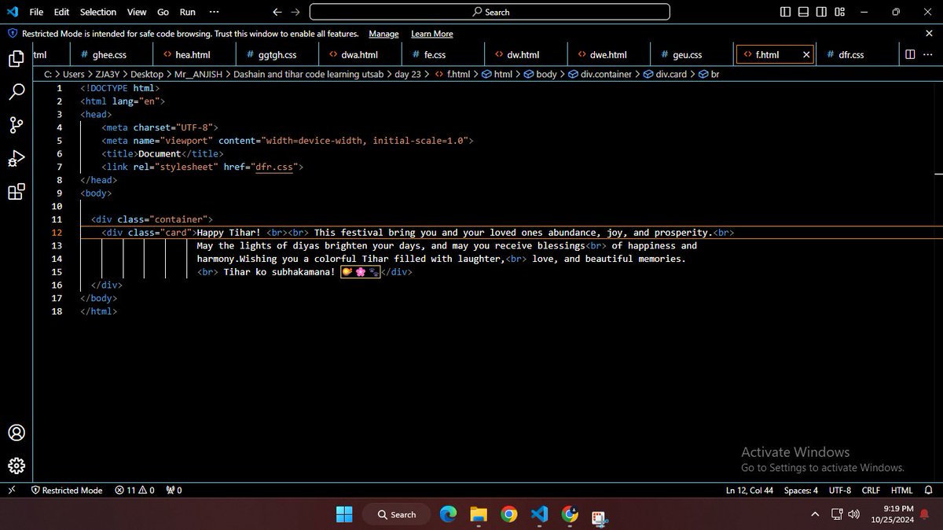Open Microsoft Edge from the taskbar
The width and height of the screenshot is (943, 530).
448,514
